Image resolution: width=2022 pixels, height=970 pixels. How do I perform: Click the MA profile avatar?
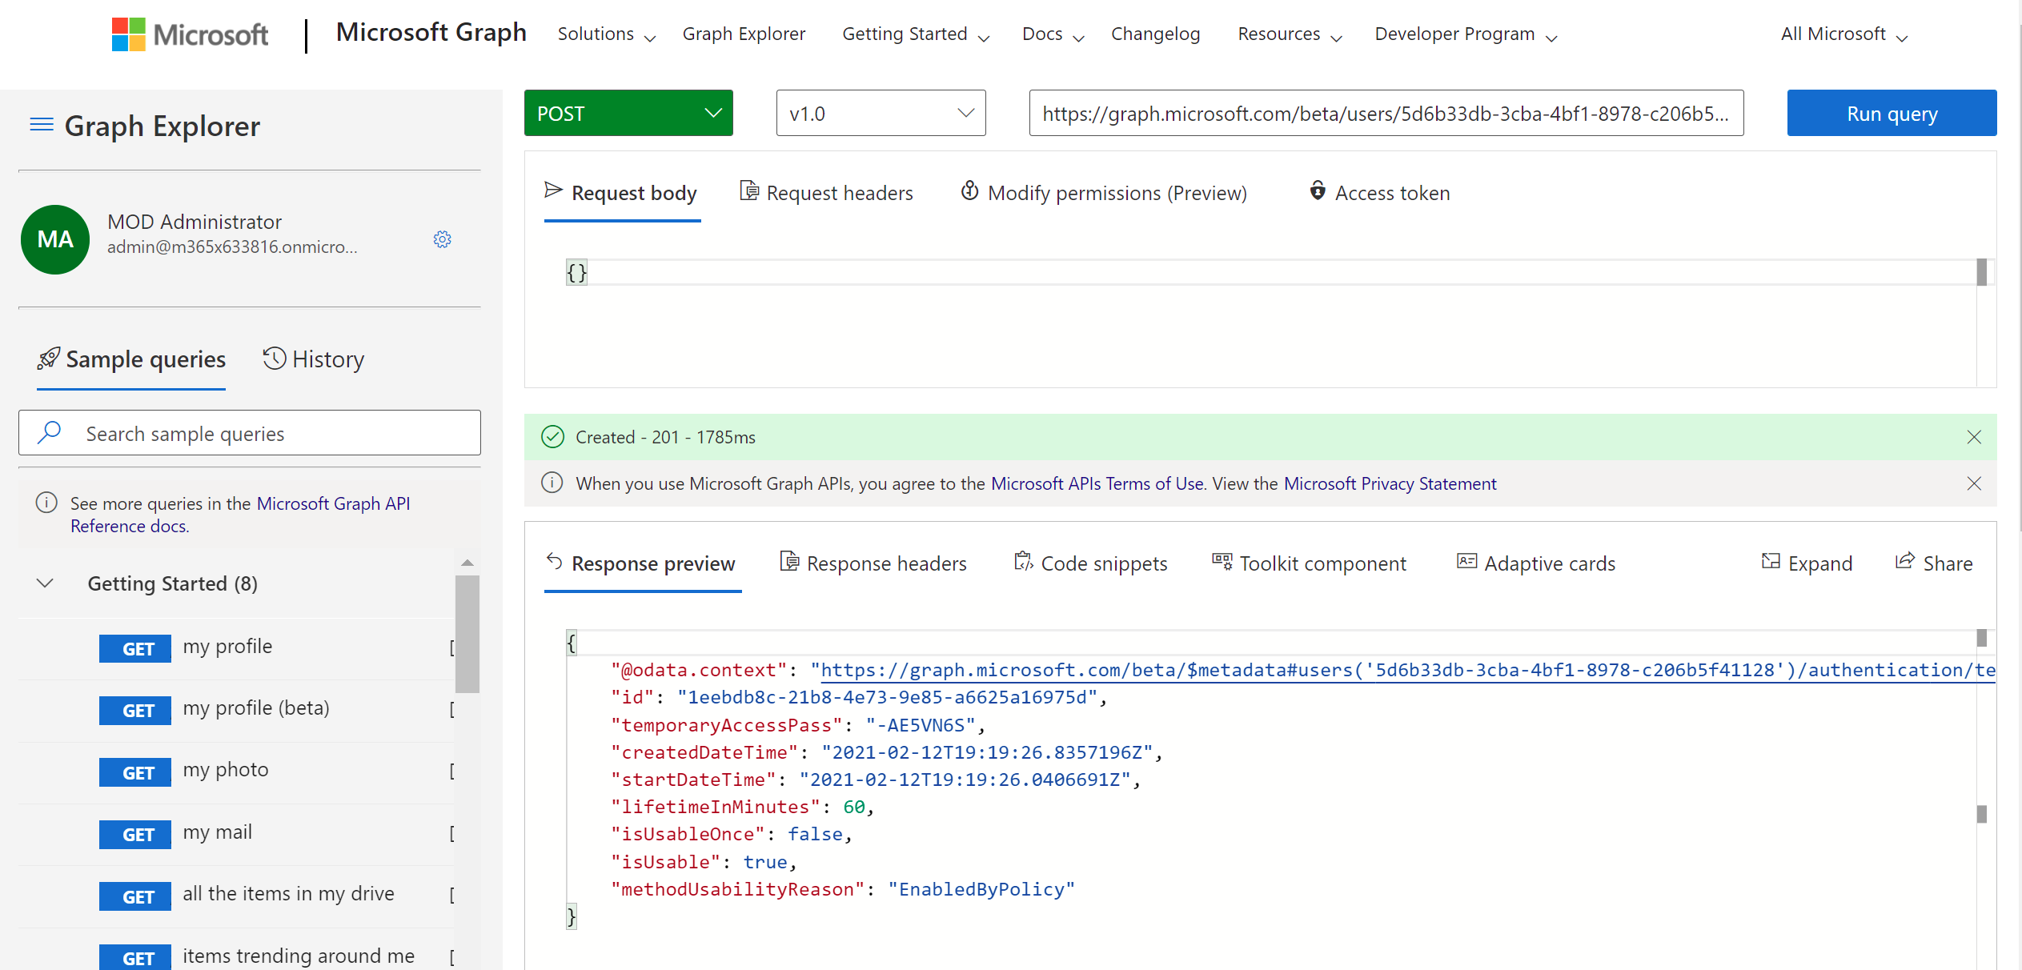point(55,239)
